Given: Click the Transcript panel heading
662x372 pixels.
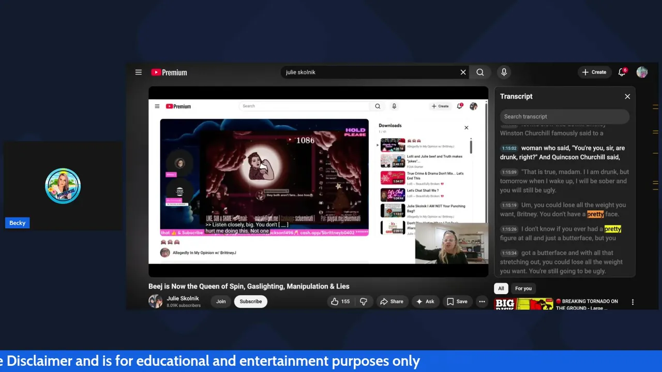Looking at the screenshot, I should pos(516,97).
